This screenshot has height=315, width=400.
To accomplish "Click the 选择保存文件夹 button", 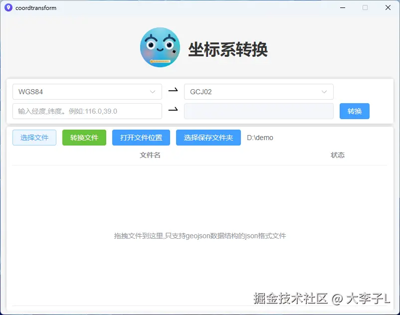I will pos(208,138).
